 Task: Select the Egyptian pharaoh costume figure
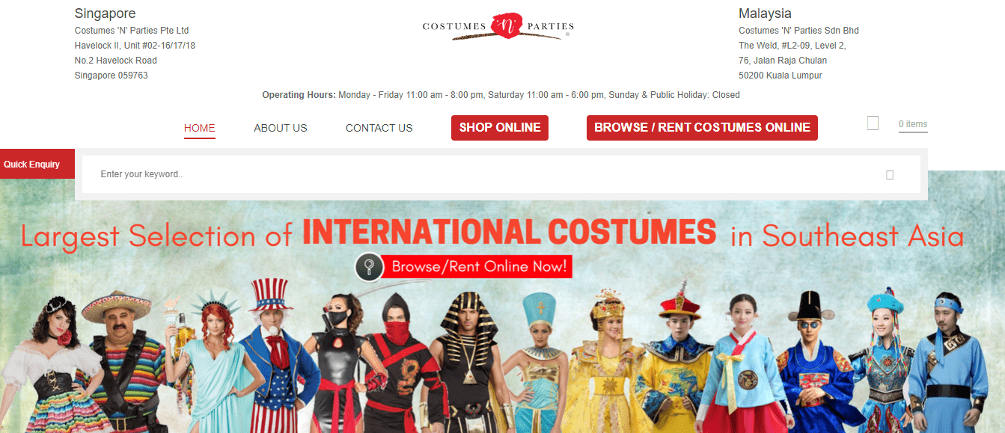point(471,362)
